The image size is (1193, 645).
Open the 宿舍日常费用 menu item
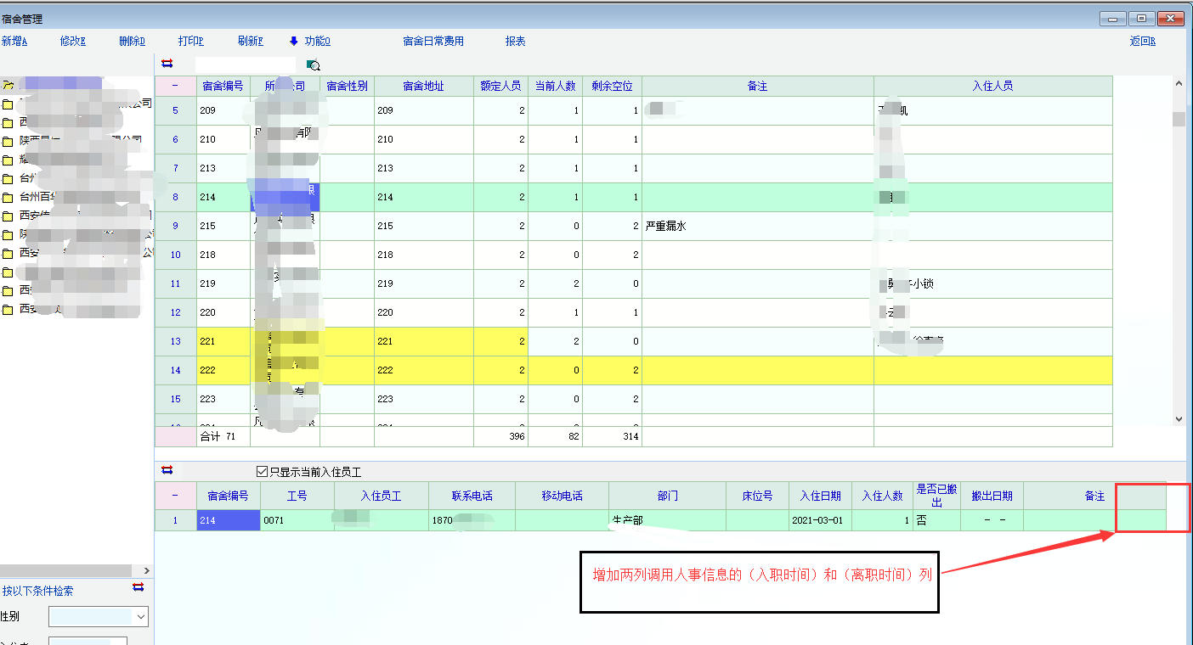(433, 41)
